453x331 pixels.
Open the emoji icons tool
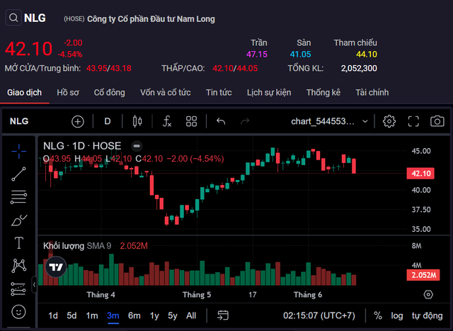(19, 312)
